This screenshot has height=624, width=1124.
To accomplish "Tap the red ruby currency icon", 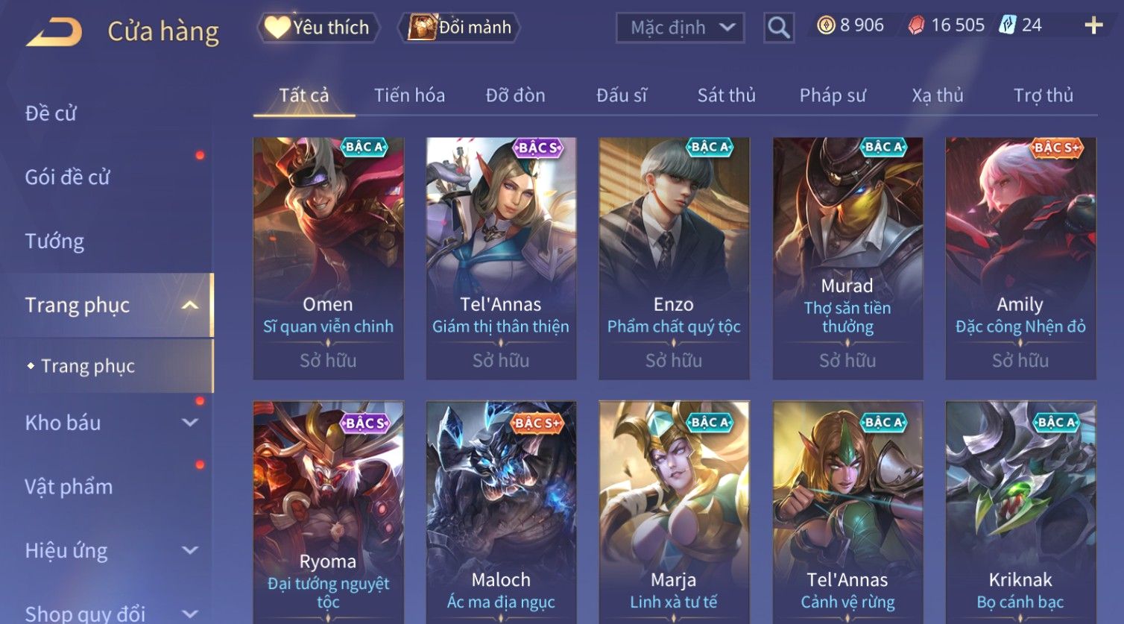I will (916, 25).
